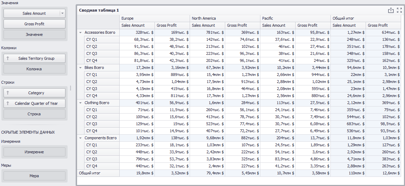
Task: Maximize the pivot table with fullscreen icon
Action: [x=399, y=10]
